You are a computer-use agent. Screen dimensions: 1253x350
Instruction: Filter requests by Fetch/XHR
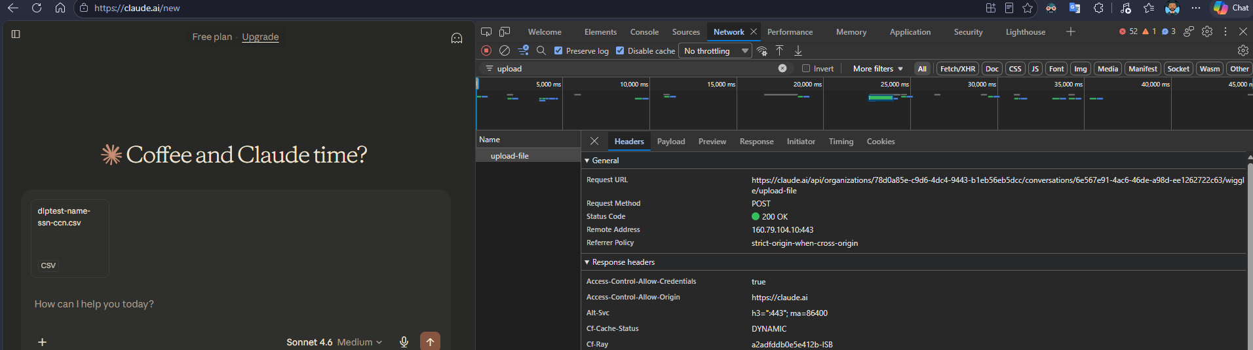957,68
